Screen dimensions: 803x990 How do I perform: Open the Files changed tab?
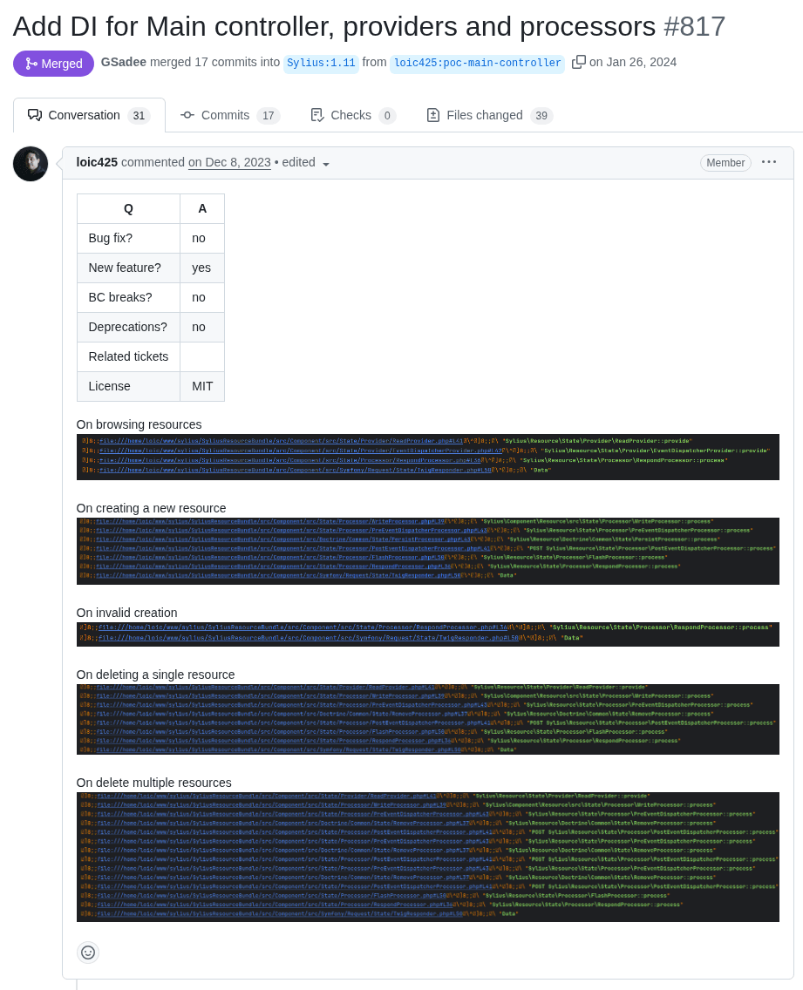click(490, 116)
